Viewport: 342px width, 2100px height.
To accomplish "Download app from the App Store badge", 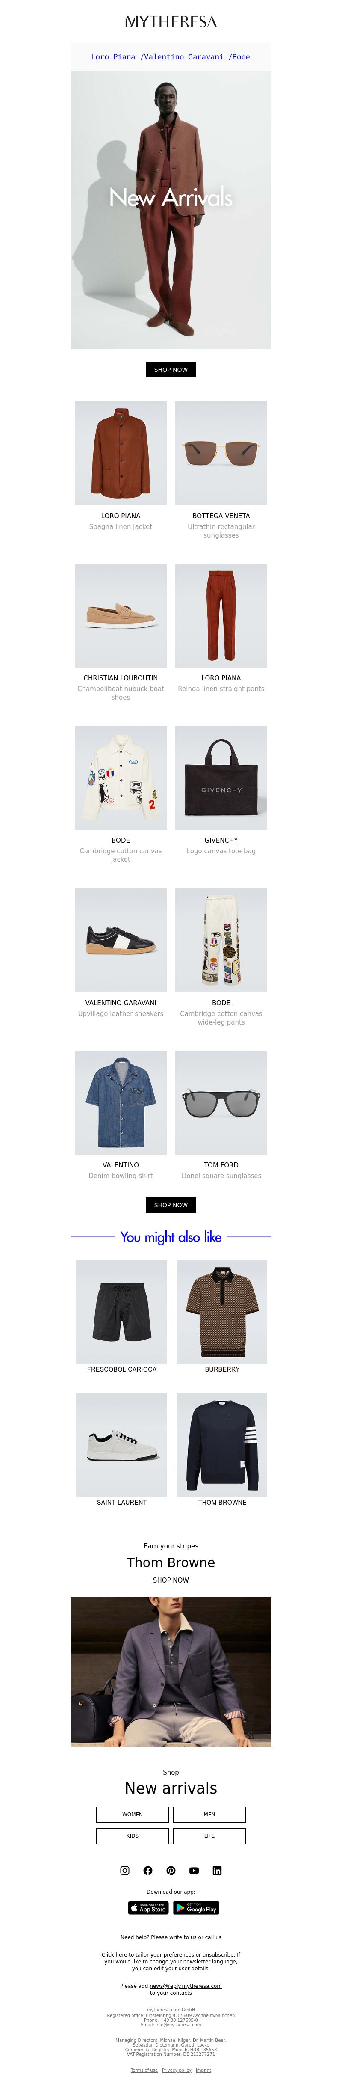I will [x=148, y=1907].
